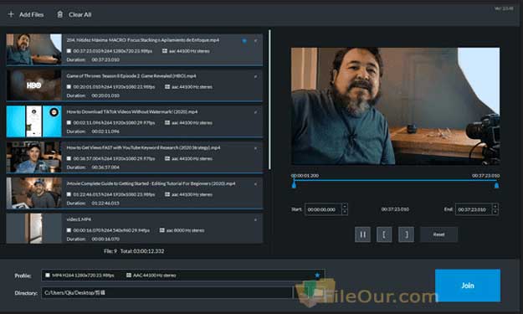The width and height of the screenshot is (523, 314).
Task: Increase the End time with up arrow
Action: (495, 206)
